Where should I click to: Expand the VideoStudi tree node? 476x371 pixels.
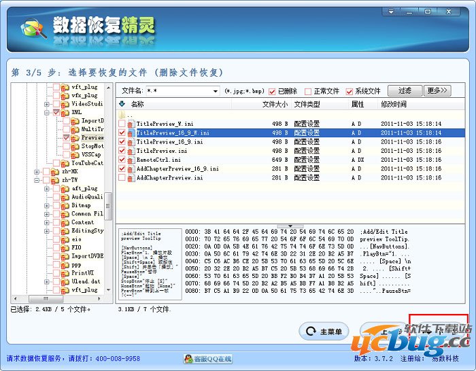click(x=46, y=104)
